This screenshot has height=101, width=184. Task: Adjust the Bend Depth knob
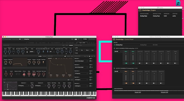pos(18,52)
